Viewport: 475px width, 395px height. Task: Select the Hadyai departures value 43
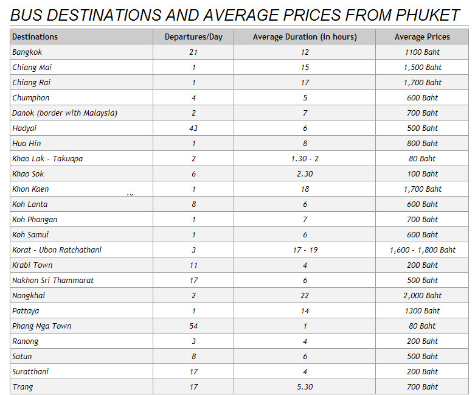[193, 128]
